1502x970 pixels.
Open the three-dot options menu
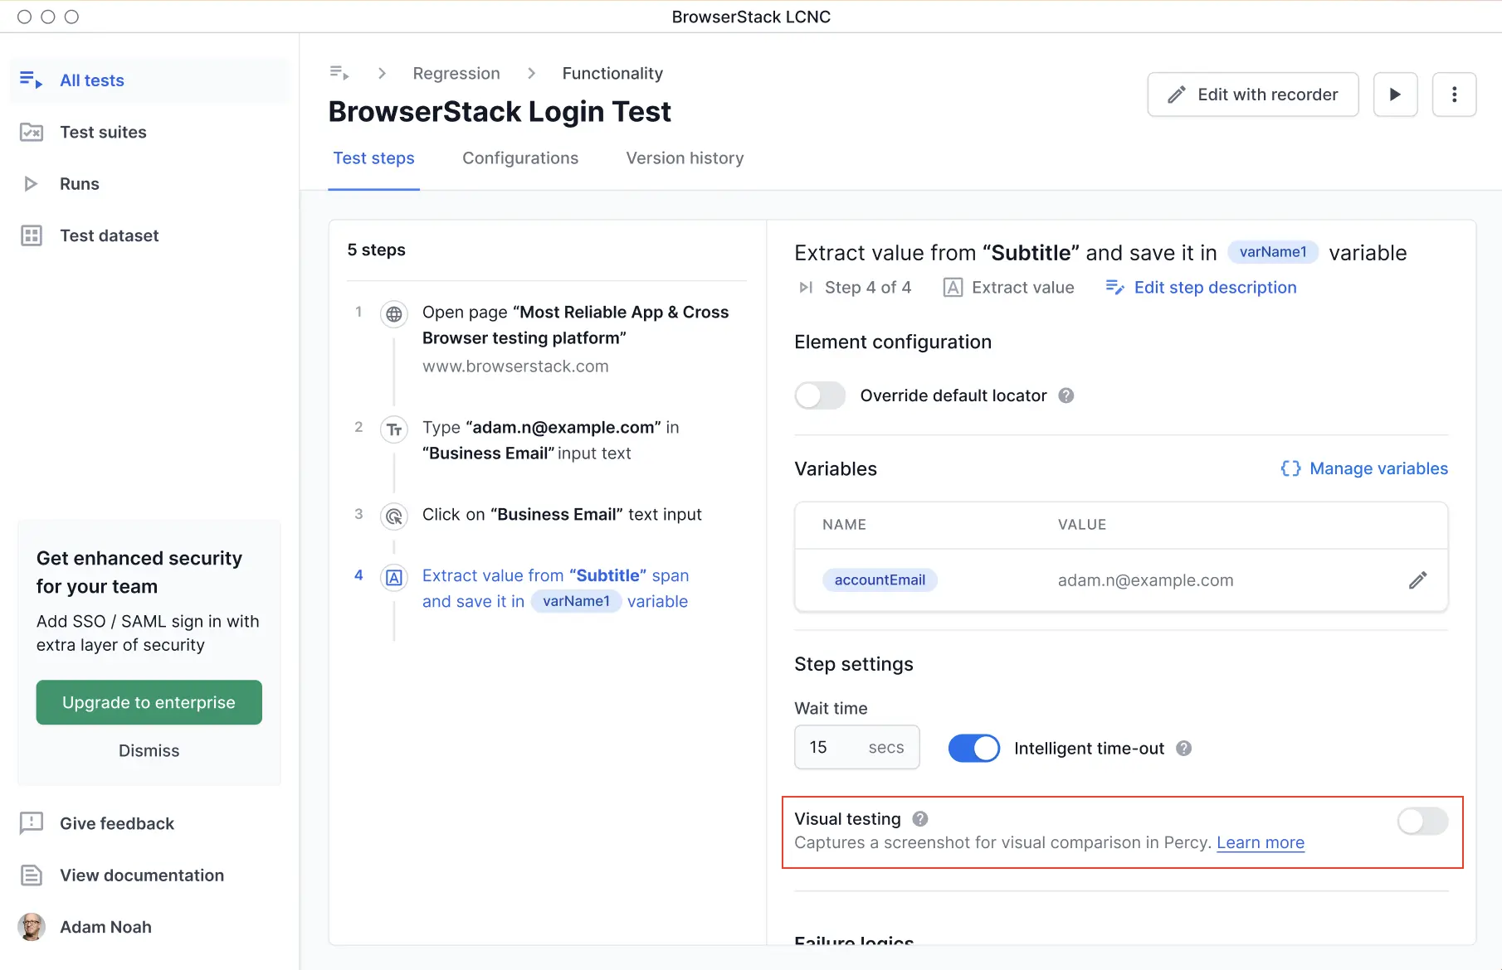point(1454,94)
